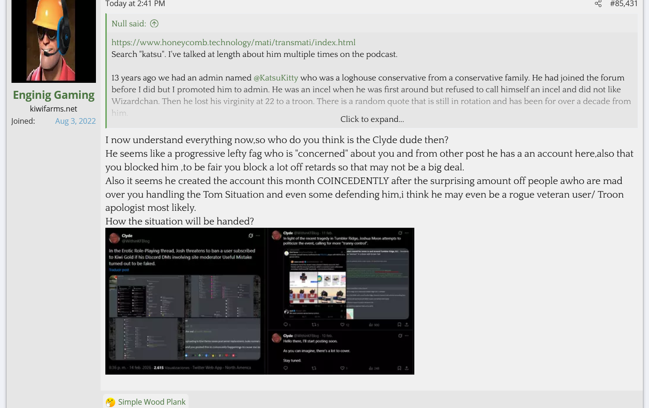Screen dimensions: 649x408
Task: Click the 'Null said:' quote header link
Action: point(129,24)
